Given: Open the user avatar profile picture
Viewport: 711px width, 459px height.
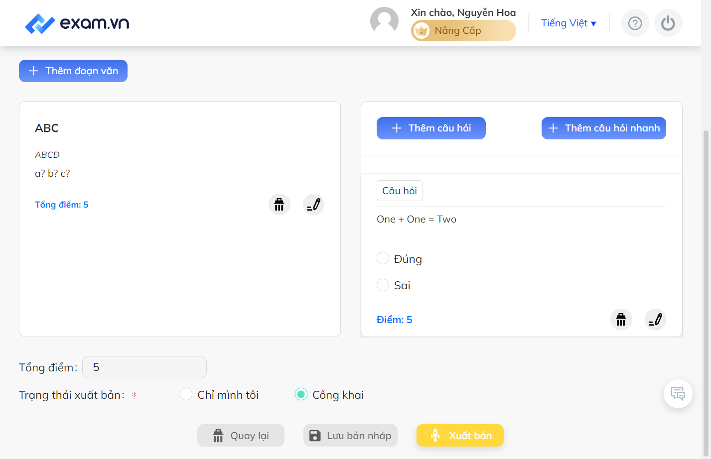Looking at the screenshot, I should (x=384, y=21).
